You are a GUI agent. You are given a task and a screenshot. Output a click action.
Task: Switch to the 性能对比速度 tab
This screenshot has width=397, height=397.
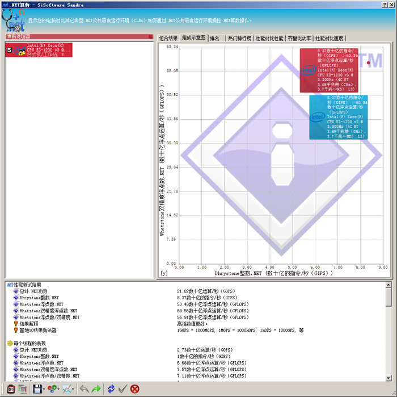pos(329,38)
